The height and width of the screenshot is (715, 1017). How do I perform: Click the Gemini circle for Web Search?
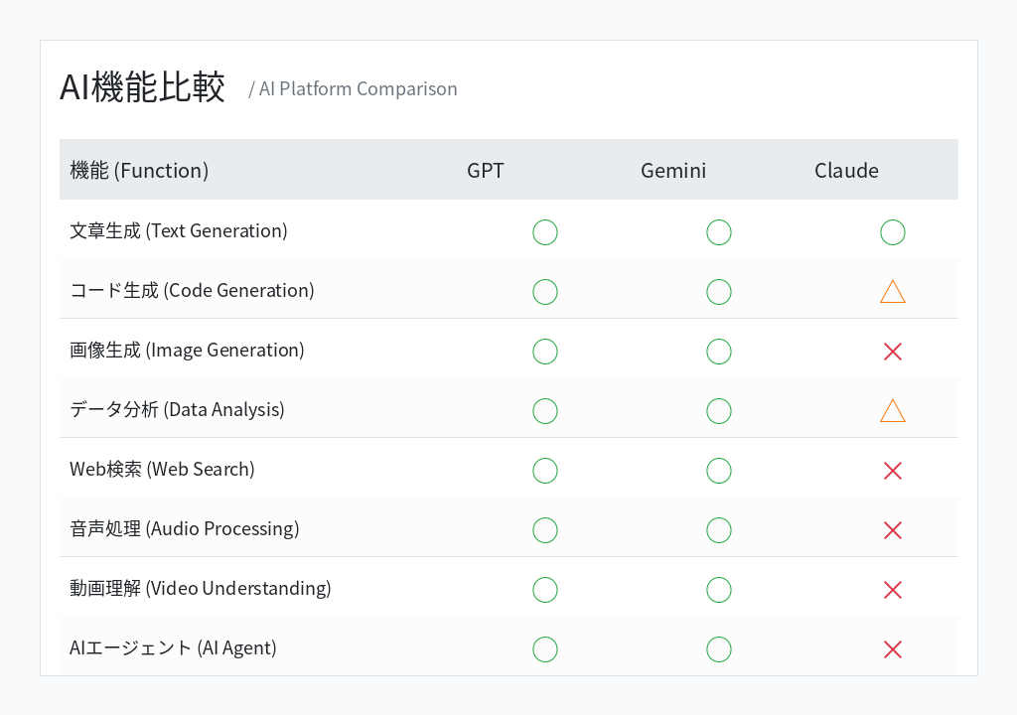[x=719, y=471]
